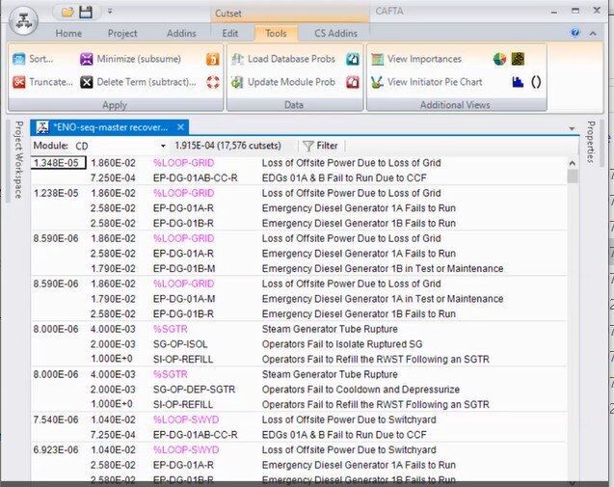Click View Initiator Pie Chart button

427,82
